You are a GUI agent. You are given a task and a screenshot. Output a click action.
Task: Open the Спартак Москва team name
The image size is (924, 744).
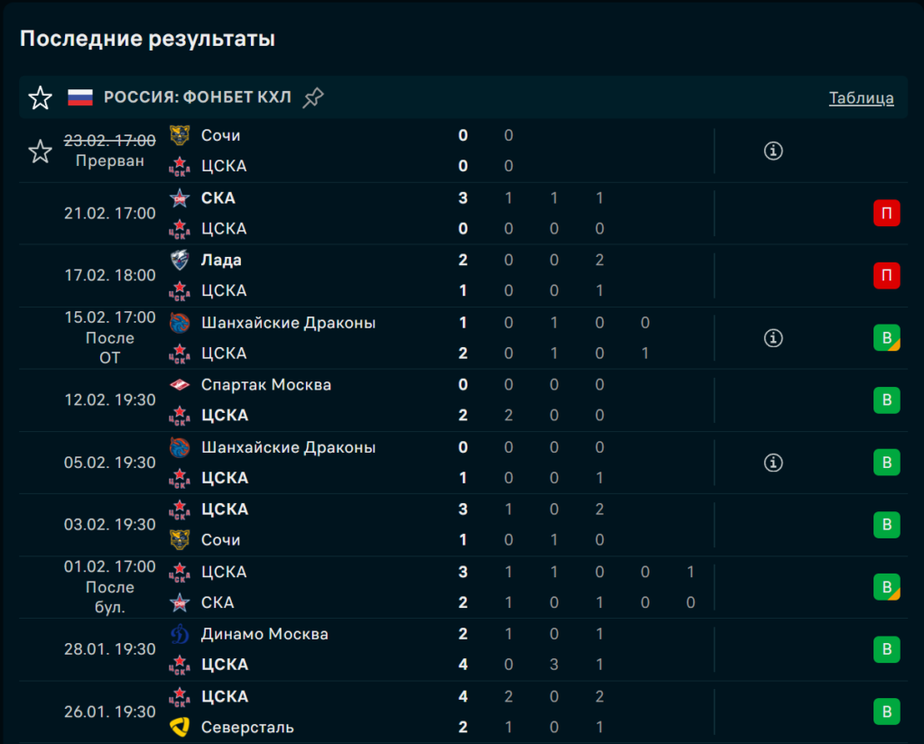point(265,385)
